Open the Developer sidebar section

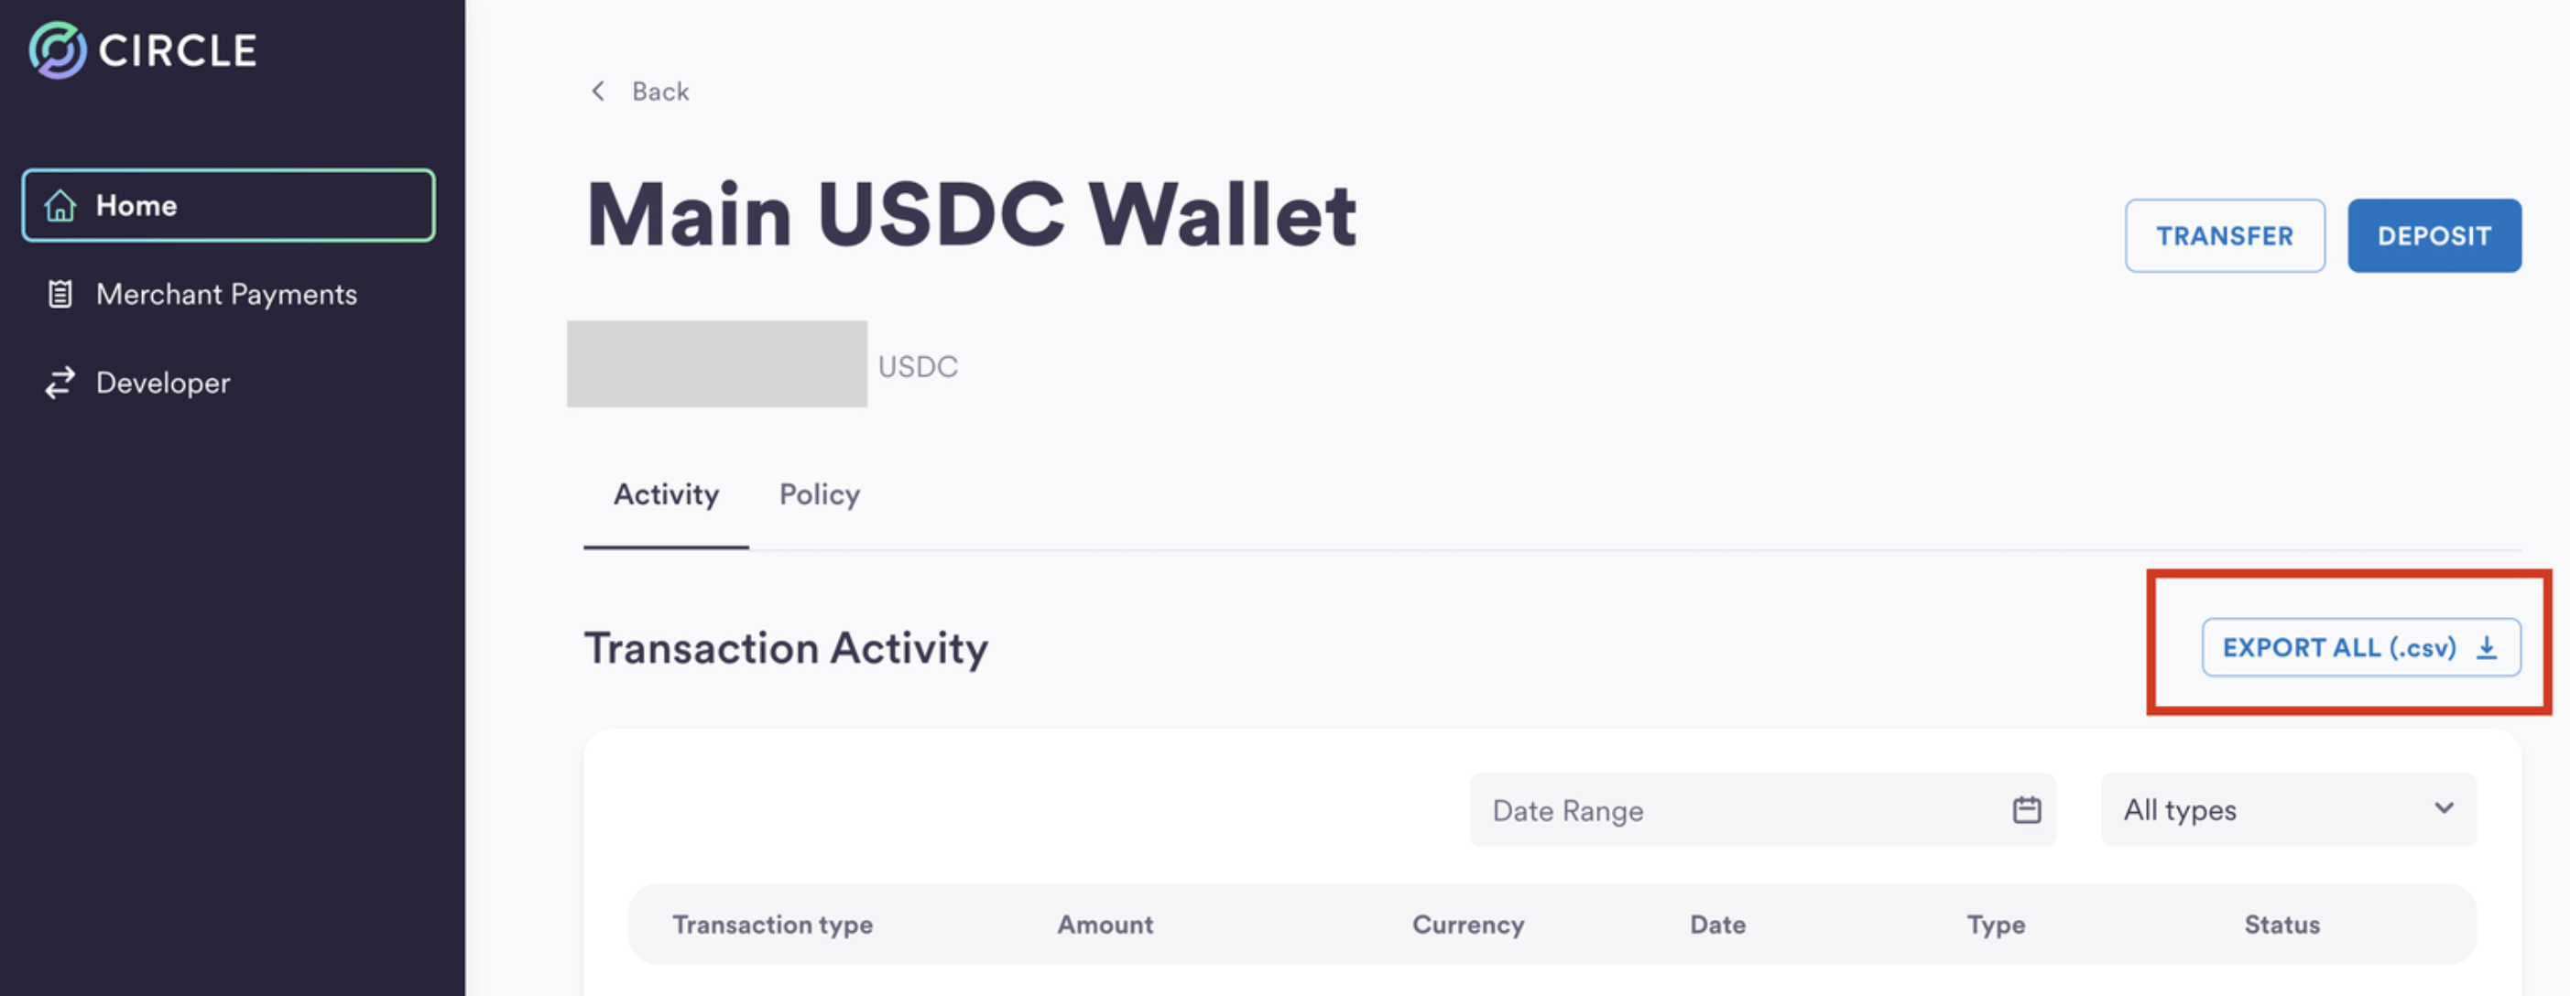tap(163, 383)
